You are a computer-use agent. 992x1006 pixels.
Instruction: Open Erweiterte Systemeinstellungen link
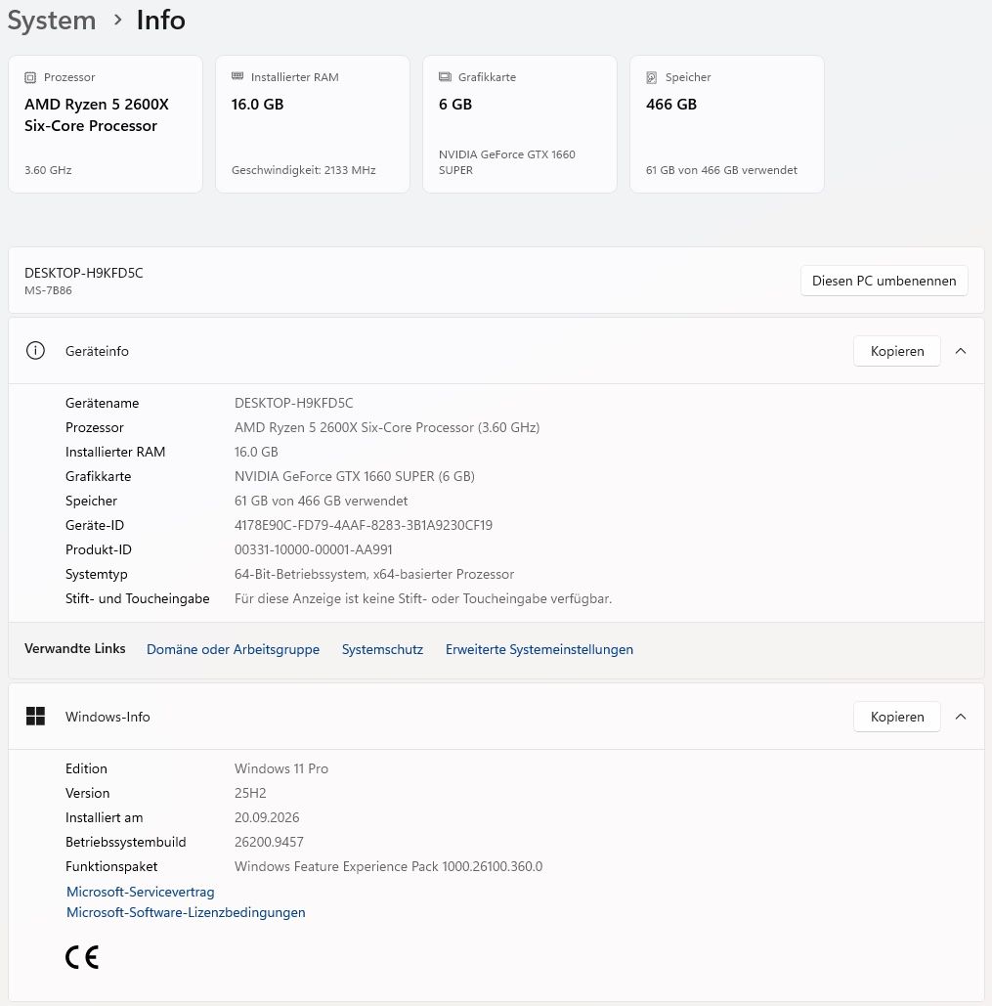pos(539,649)
